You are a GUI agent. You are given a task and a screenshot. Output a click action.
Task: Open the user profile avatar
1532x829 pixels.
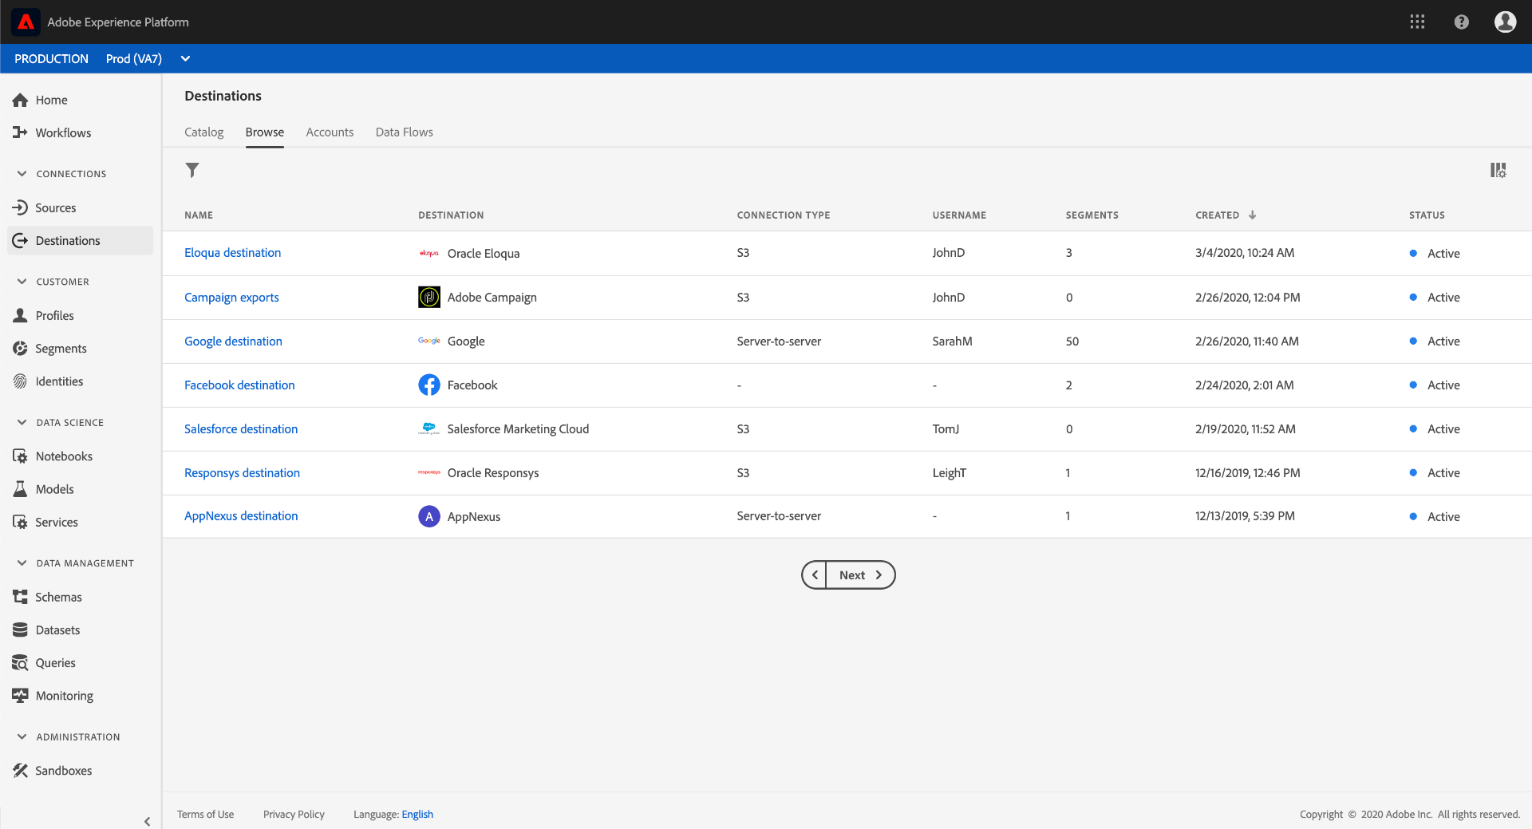(x=1505, y=22)
